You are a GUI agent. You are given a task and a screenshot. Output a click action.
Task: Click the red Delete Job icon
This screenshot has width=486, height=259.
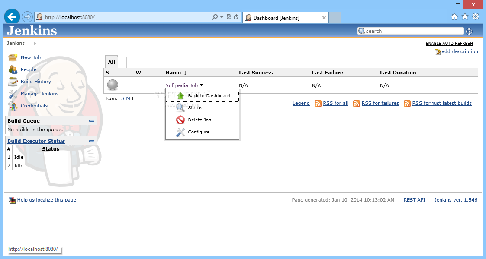[x=180, y=120]
